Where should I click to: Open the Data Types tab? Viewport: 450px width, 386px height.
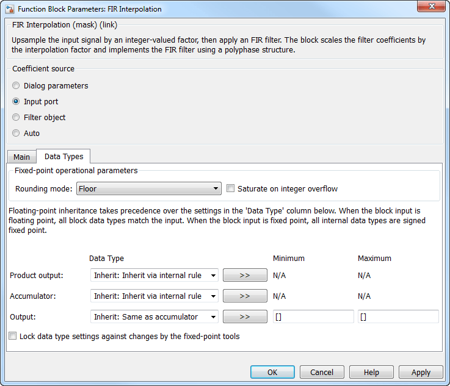64,157
